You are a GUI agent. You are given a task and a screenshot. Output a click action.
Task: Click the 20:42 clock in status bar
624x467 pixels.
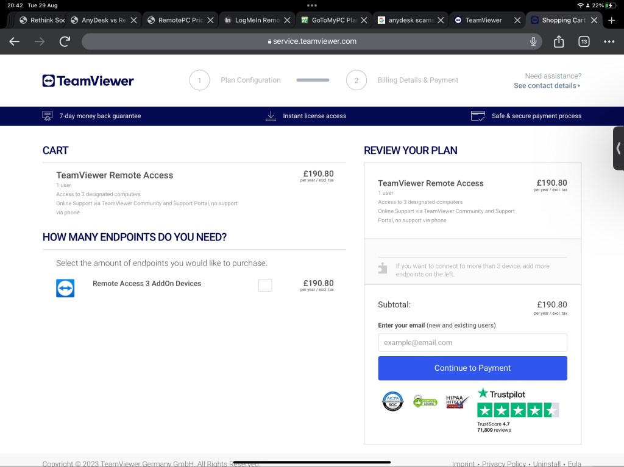(15, 5)
